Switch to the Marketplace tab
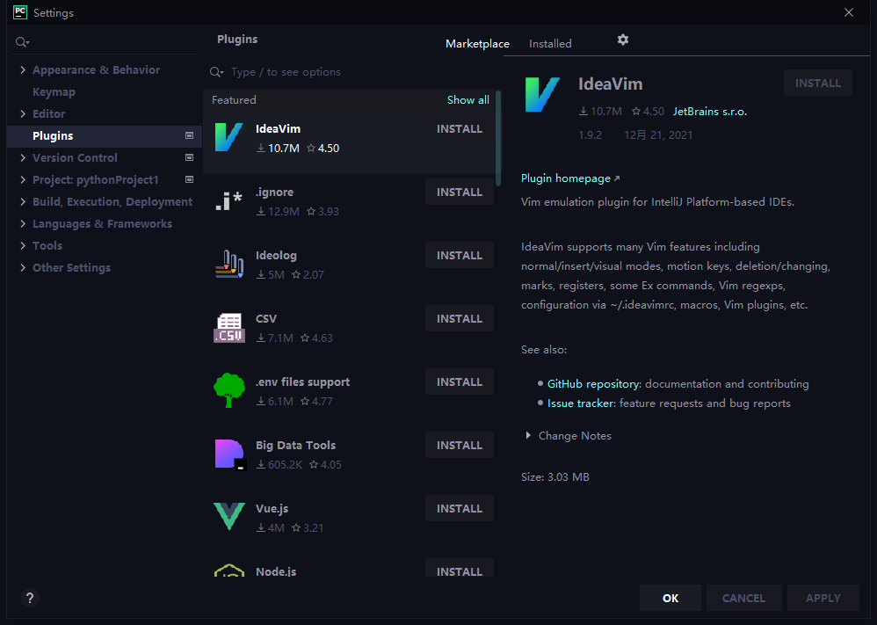This screenshot has height=625, width=877. [x=477, y=44]
